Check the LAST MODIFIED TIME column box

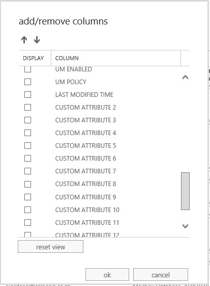[x=27, y=95]
